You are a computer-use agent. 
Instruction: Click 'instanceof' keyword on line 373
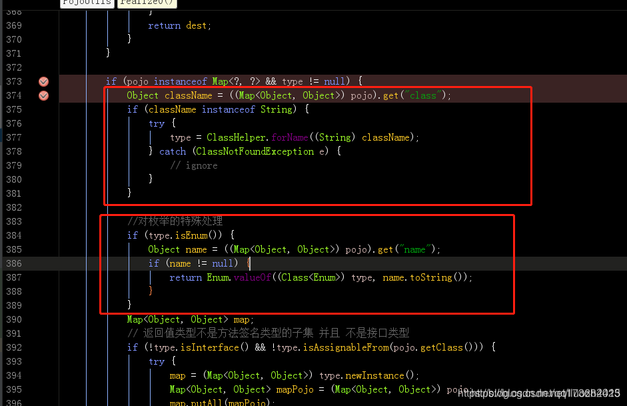point(181,81)
